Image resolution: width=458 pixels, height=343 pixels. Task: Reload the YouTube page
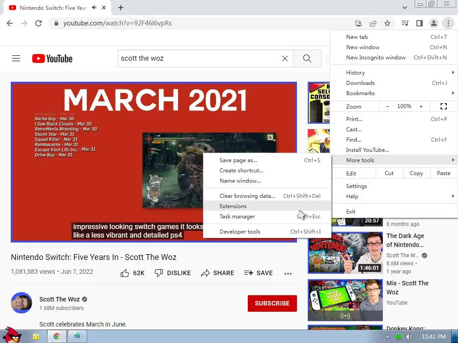coord(38,23)
